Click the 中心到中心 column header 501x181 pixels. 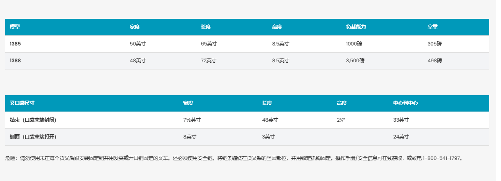[405, 103]
